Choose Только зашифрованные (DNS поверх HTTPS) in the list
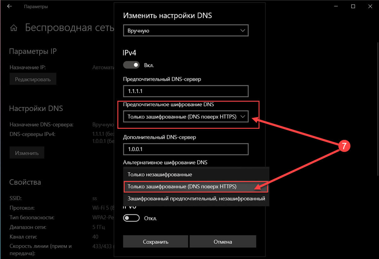Screen dimensions: 379x259 click(196, 186)
